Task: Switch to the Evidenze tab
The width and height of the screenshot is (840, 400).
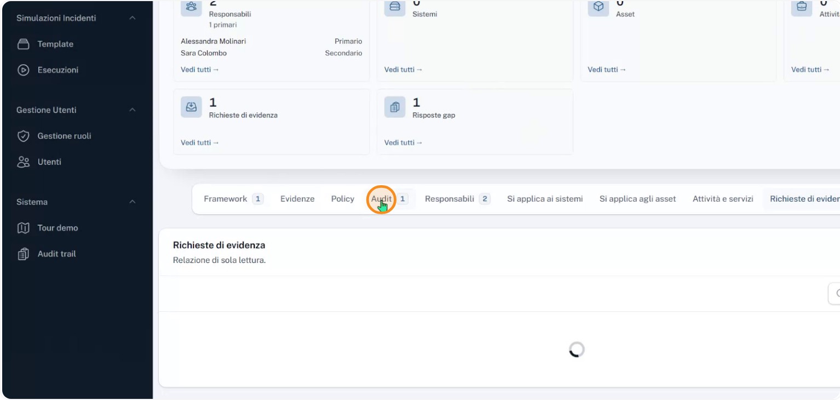Action: coord(297,199)
